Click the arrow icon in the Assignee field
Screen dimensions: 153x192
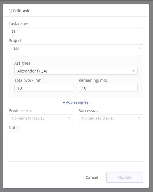(133, 71)
